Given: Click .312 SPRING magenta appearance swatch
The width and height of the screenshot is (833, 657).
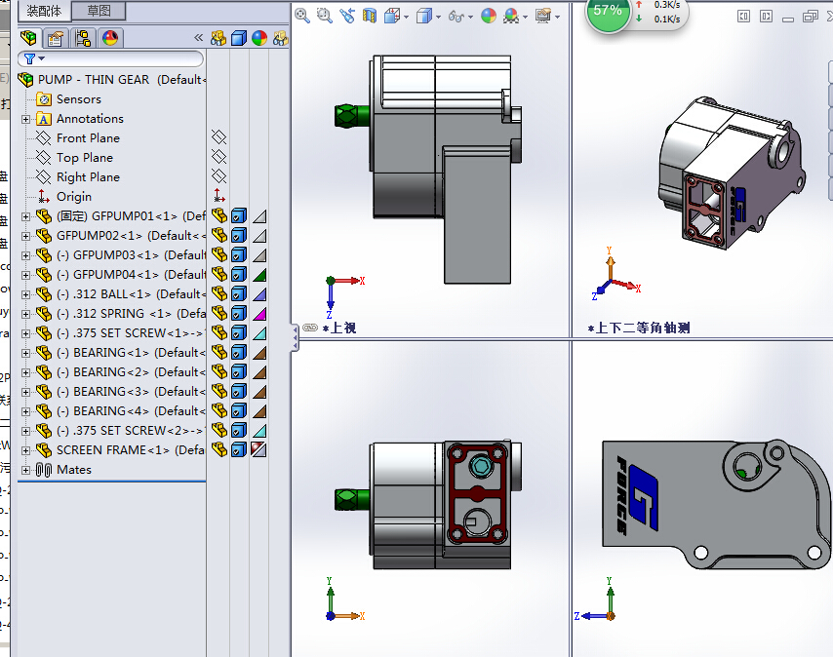Looking at the screenshot, I should point(259,314).
